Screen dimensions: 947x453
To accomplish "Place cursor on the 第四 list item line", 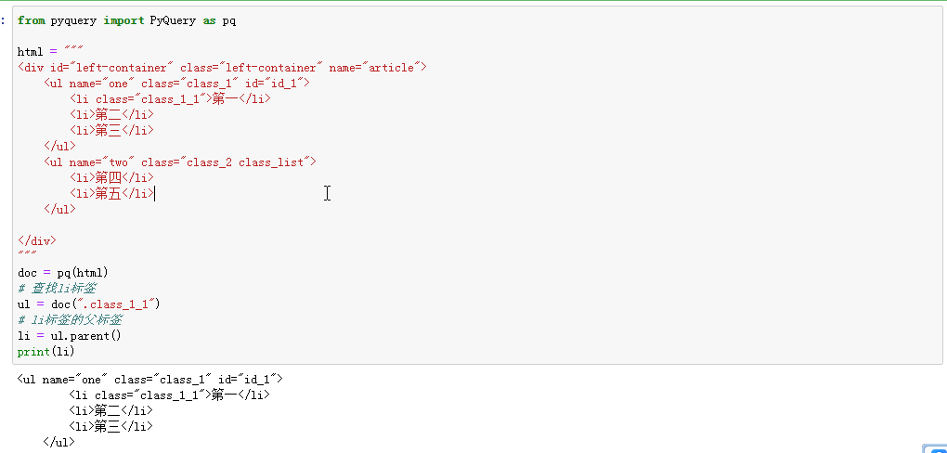I will coord(110,177).
